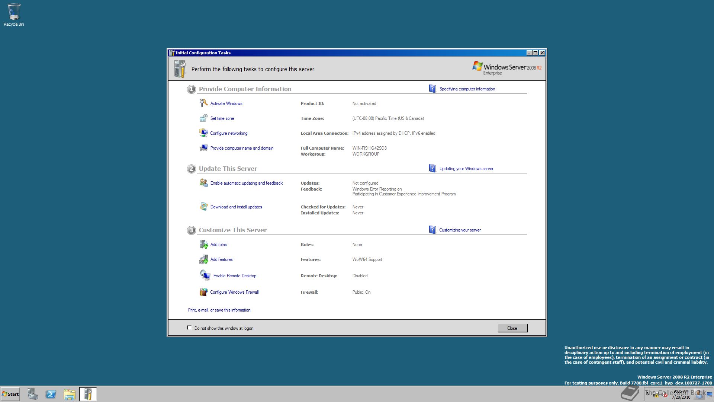The image size is (714, 402).
Task: Click help icon beside Customizing your server
Action: (x=432, y=230)
